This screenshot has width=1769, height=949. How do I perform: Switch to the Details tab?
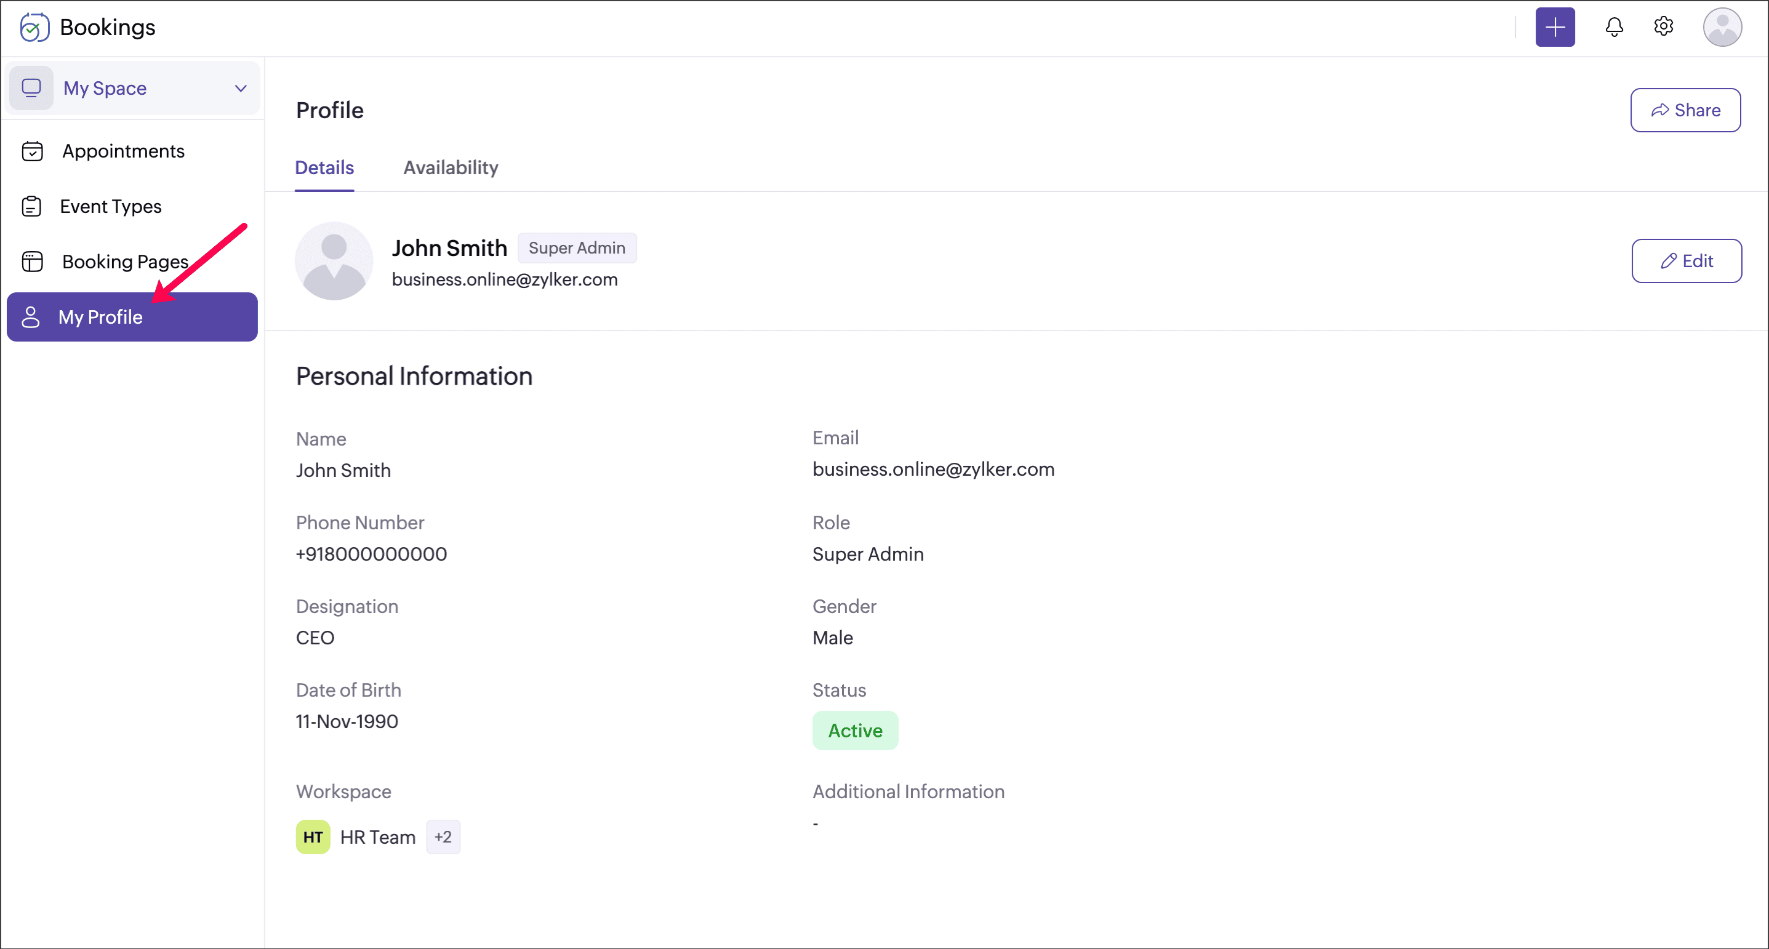coord(324,167)
